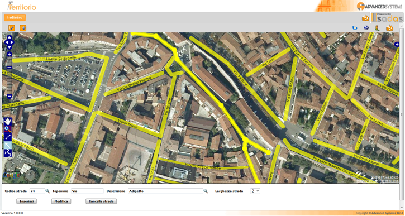
Task: Click the Cancella strada button
Action: click(x=101, y=201)
